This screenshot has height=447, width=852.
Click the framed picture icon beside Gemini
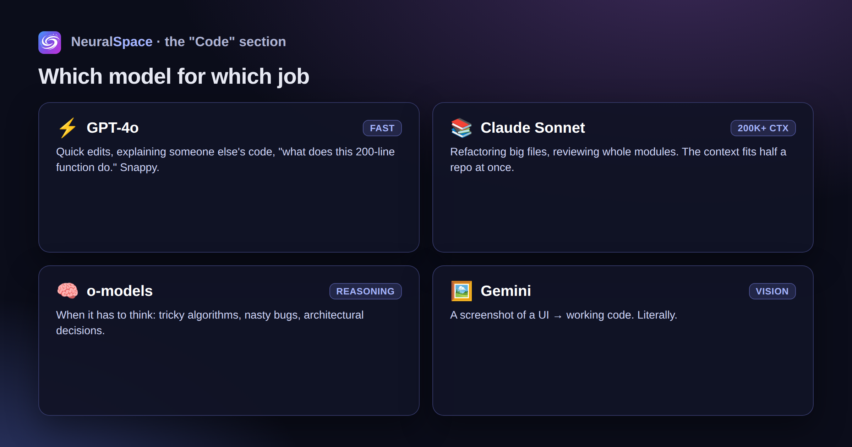pyautogui.click(x=461, y=291)
